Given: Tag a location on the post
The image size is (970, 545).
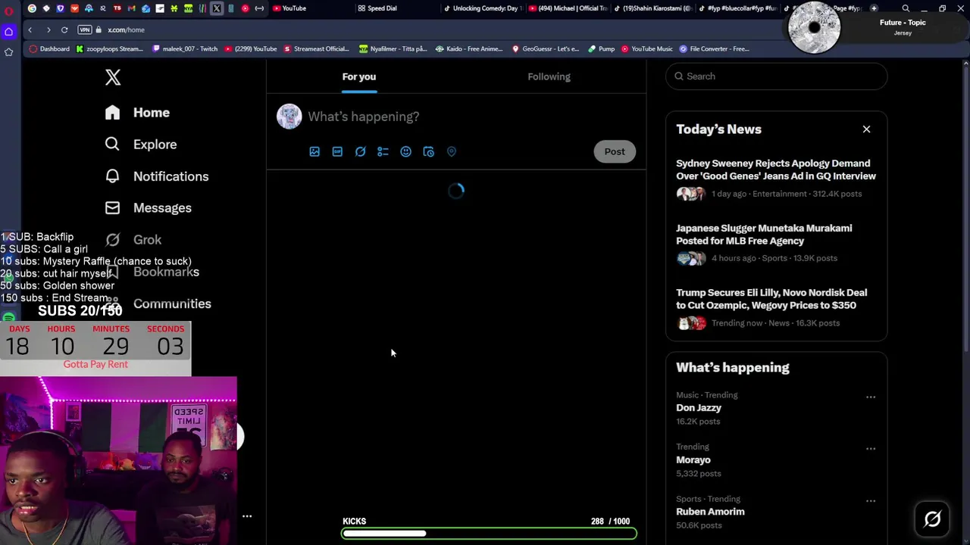Looking at the screenshot, I should [451, 151].
